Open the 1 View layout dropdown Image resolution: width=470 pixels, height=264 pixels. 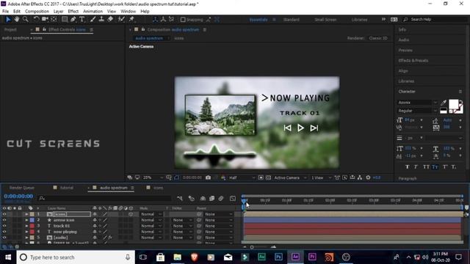click(321, 177)
